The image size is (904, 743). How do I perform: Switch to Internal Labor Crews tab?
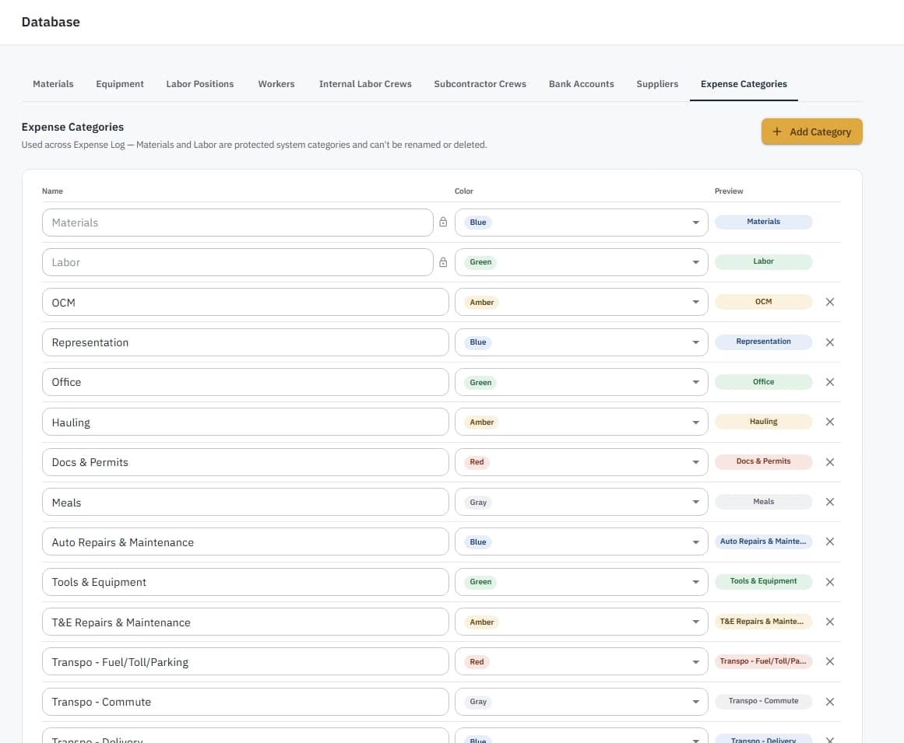[x=365, y=84]
